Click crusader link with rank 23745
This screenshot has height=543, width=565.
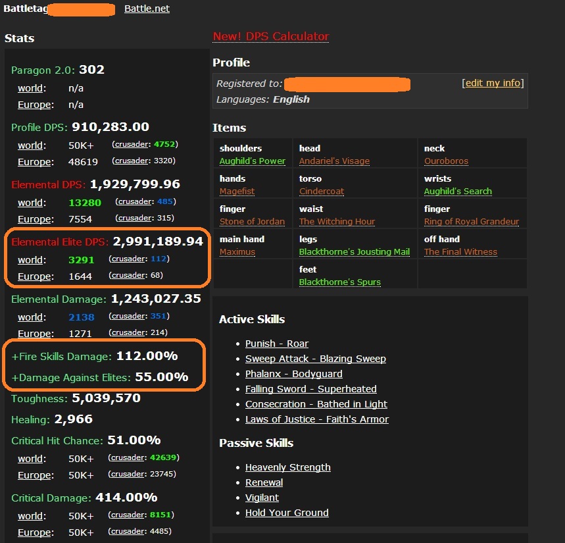[127, 474]
